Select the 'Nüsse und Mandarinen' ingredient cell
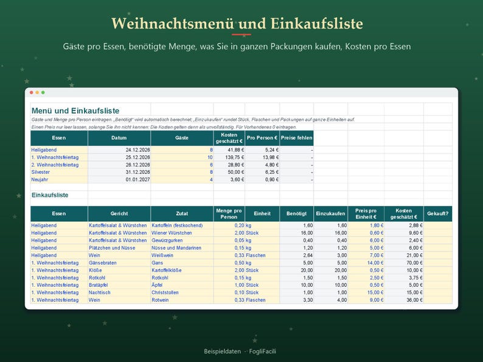Screen dimensions: 483x362 (x=182, y=248)
